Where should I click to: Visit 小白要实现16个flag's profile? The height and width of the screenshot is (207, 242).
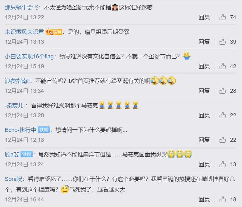29,56
